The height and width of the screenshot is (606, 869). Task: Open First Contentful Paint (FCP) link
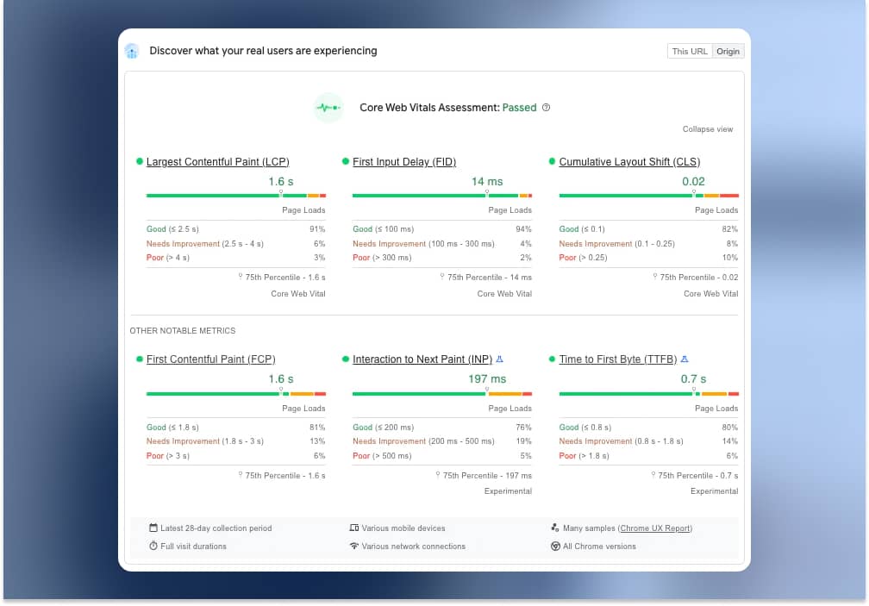(x=210, y=359)
